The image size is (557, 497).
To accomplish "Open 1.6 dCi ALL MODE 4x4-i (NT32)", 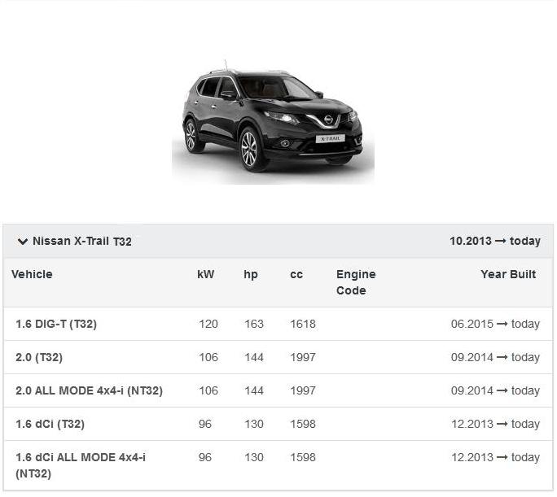I will coord(81,464).
